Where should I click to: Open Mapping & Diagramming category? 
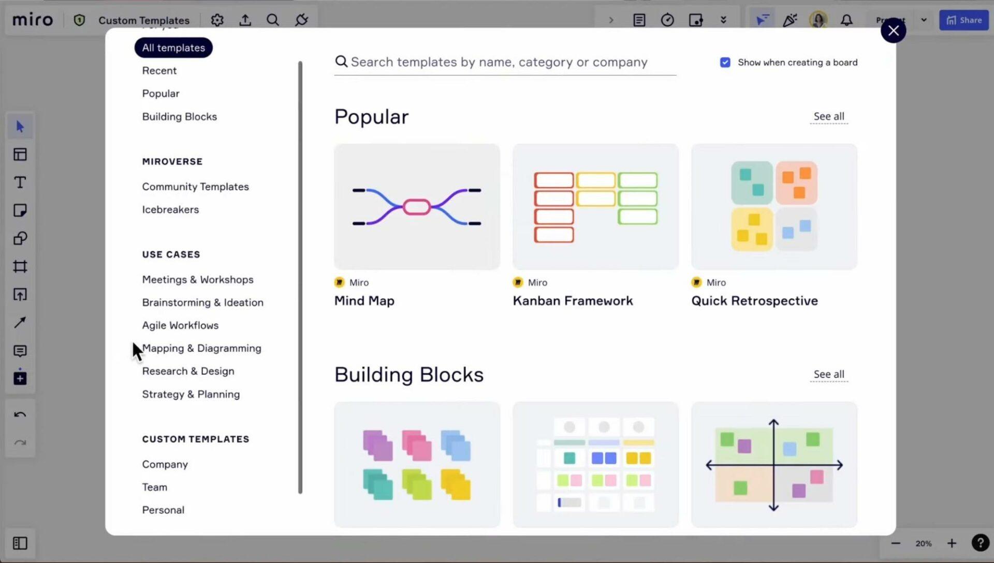coord(201,348)
